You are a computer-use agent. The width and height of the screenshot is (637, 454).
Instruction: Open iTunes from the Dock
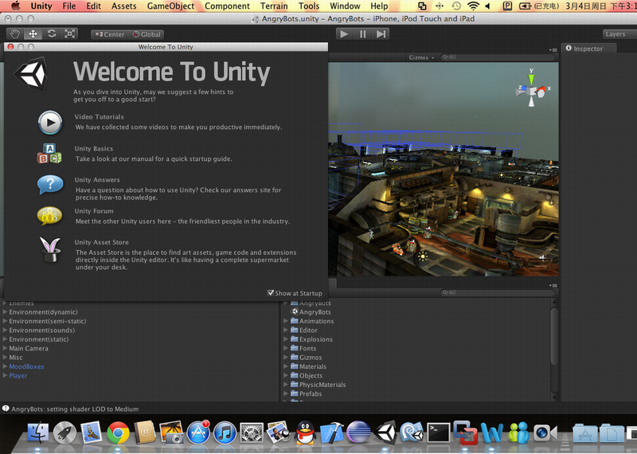225,432
